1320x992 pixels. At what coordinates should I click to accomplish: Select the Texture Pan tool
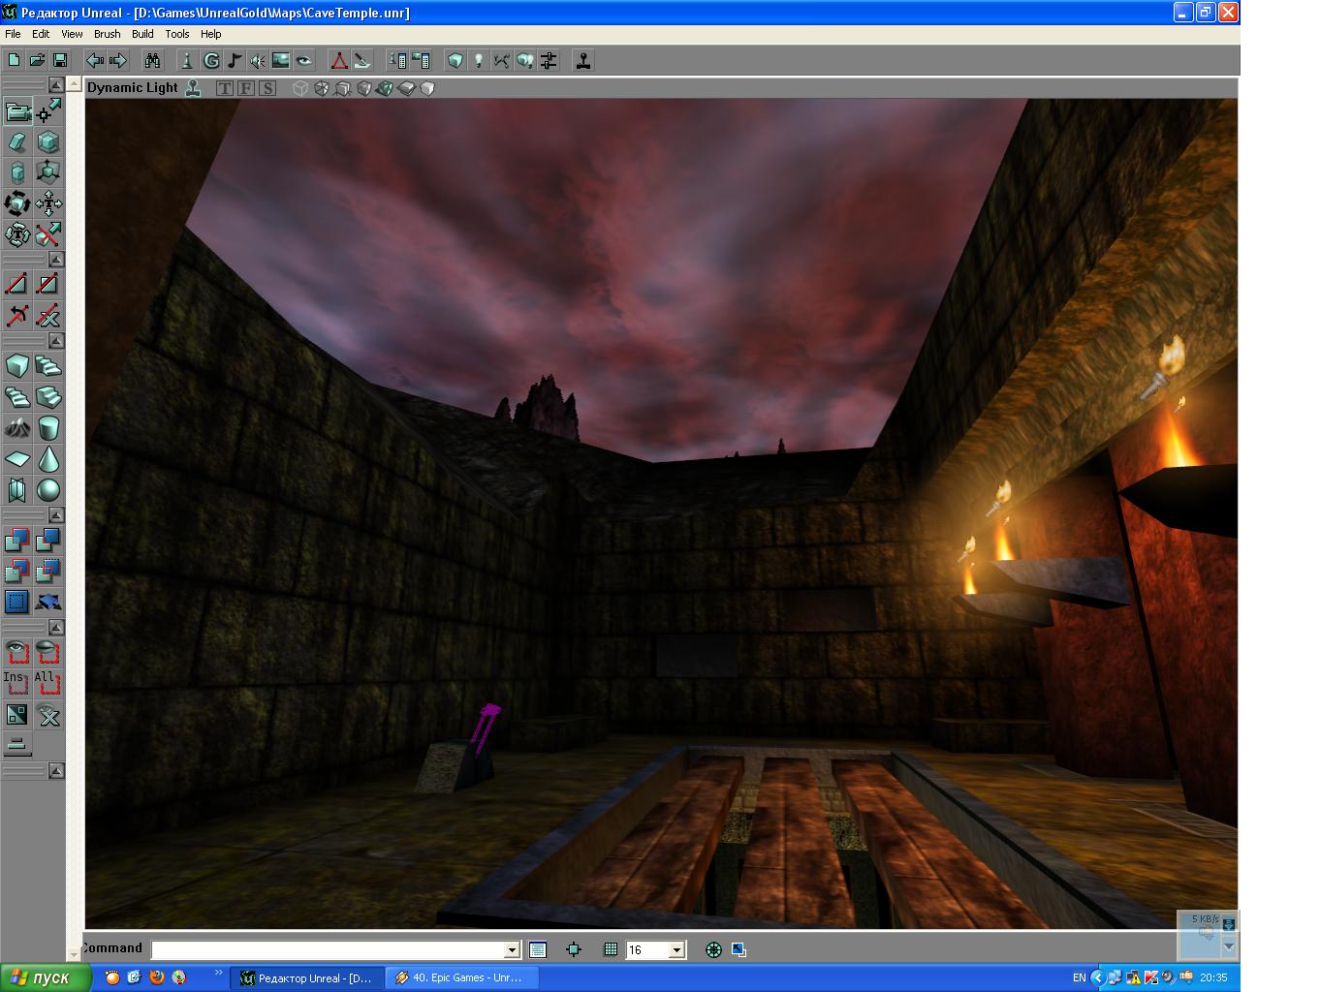tap(48, 204)
